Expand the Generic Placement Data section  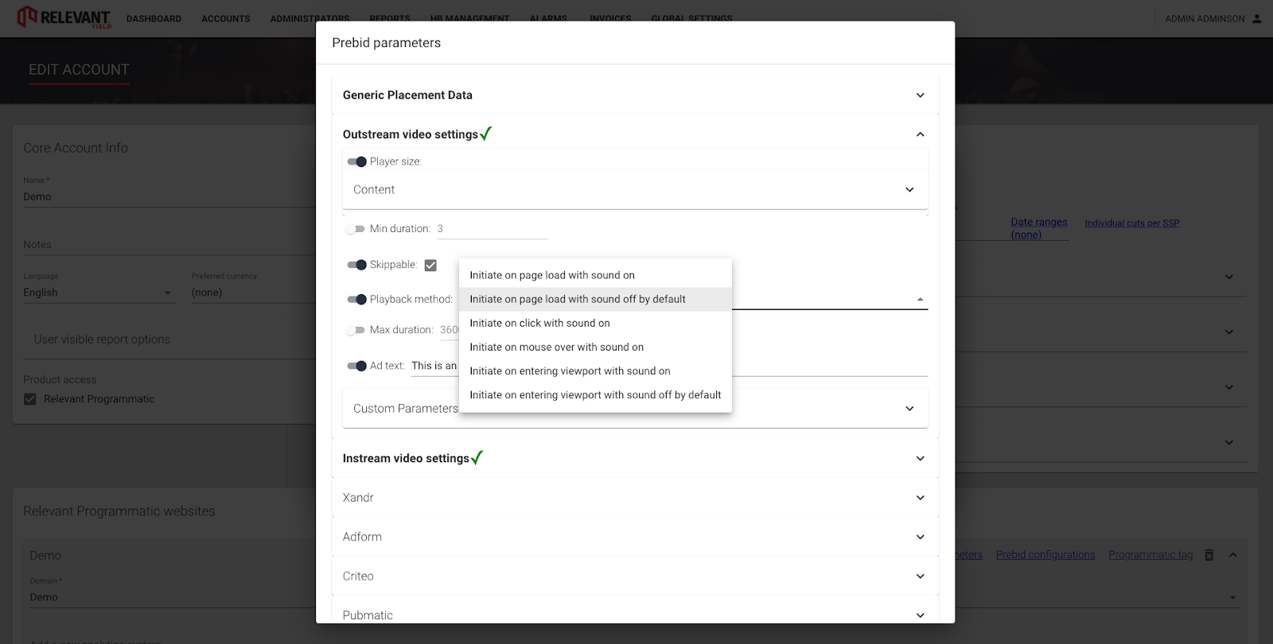pos(920,95)
